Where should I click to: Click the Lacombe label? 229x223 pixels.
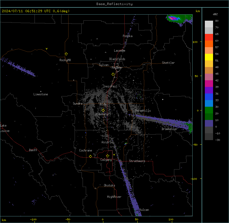[120, 51]
